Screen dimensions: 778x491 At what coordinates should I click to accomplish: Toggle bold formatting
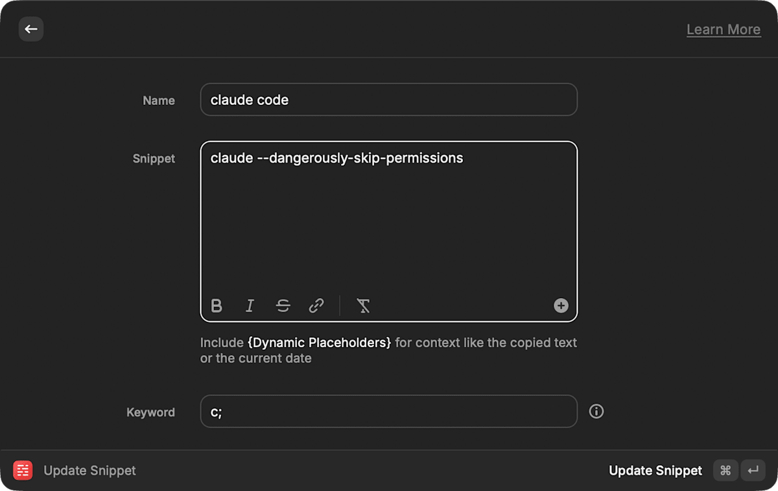tap(217, 306)
